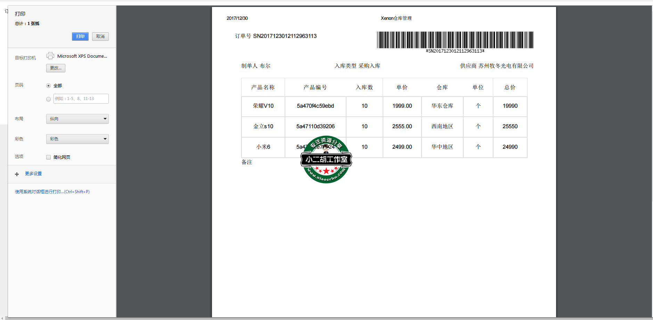Screen dimensions: 653x320
Task: Click the 荣耀V10 product cell
Action: point(263,106)
